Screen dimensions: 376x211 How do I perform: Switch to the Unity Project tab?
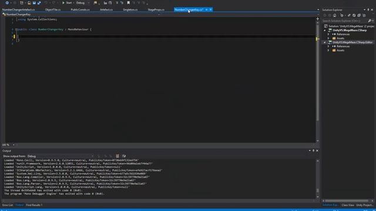[x=364, y=205]
